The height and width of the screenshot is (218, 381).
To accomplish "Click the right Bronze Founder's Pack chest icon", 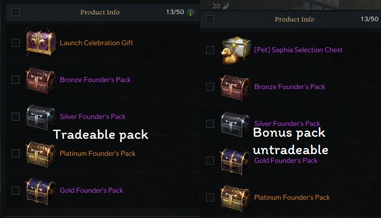I will 235,87.
